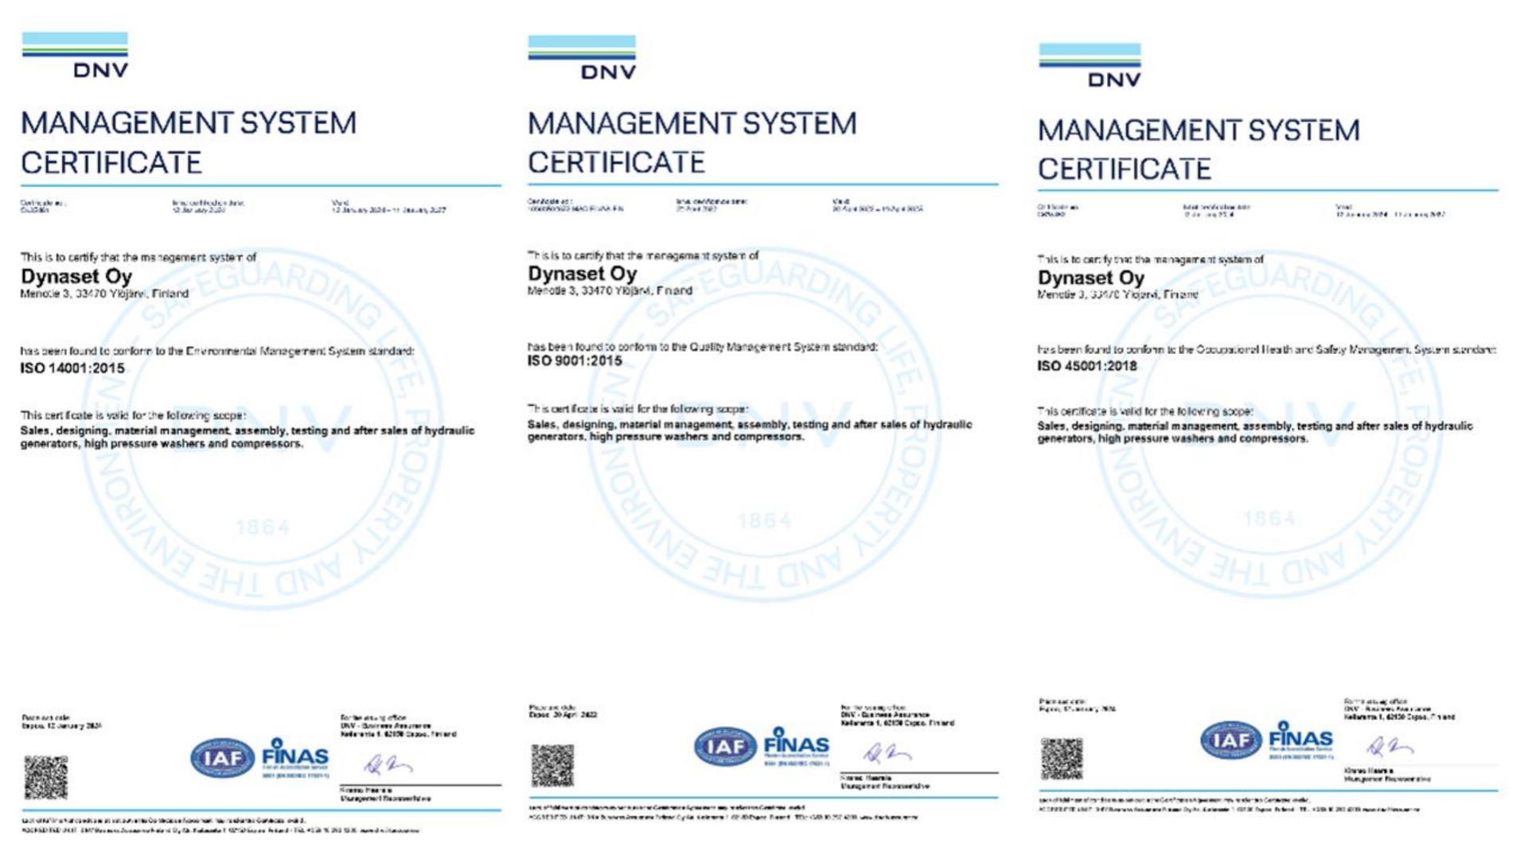
Task: Click signature on ISO 14001 certificate
Action: tap(388, 765)
